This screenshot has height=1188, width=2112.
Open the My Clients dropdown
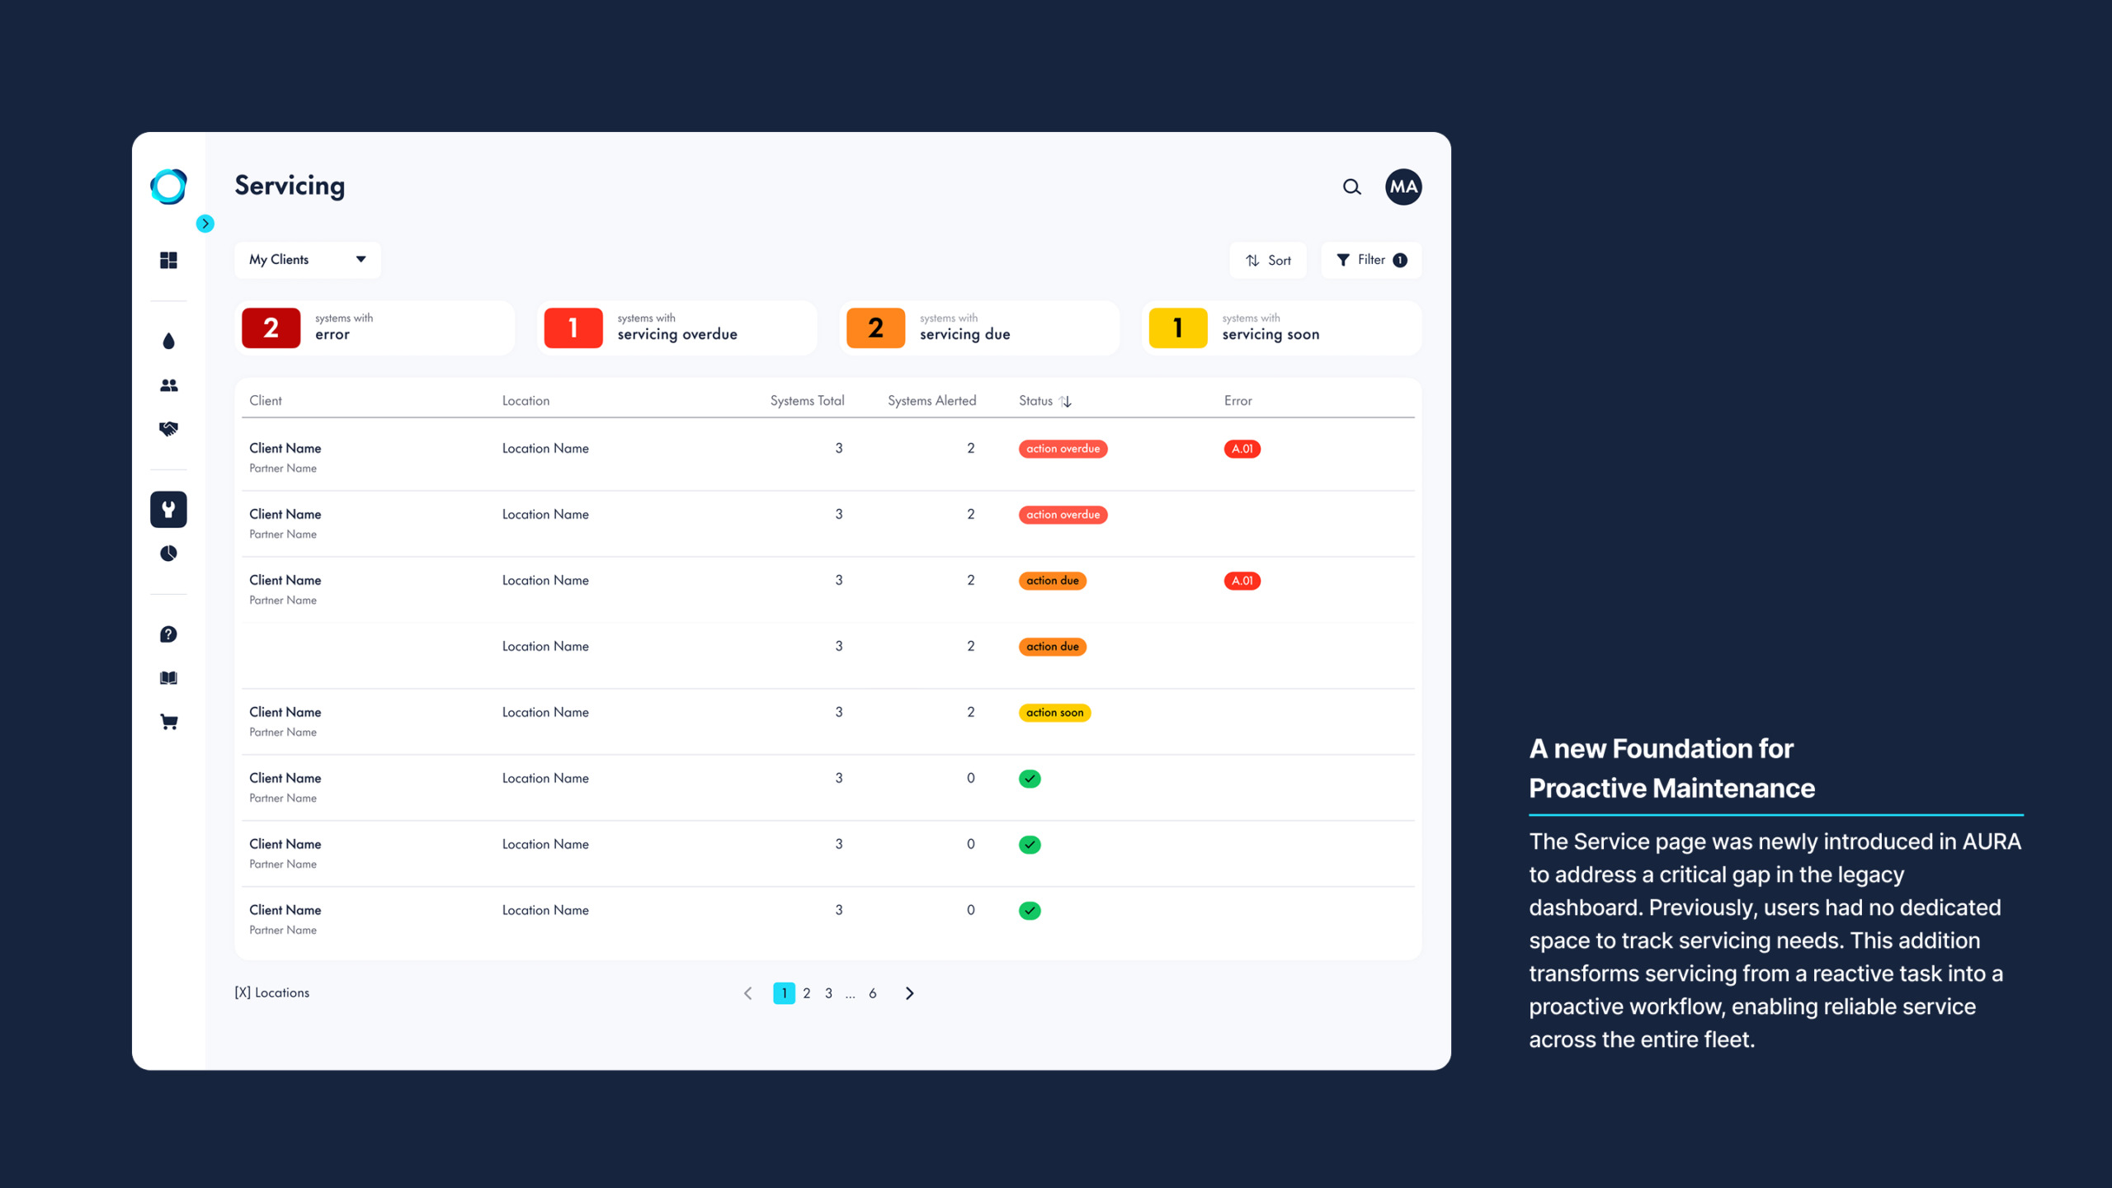[307, 260]
